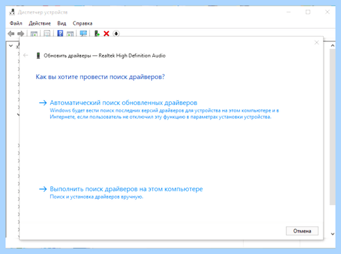This screenshot has width=341, height=254.
Task: Click the back arrow in the driver wizard
Action: click(26, 56)
